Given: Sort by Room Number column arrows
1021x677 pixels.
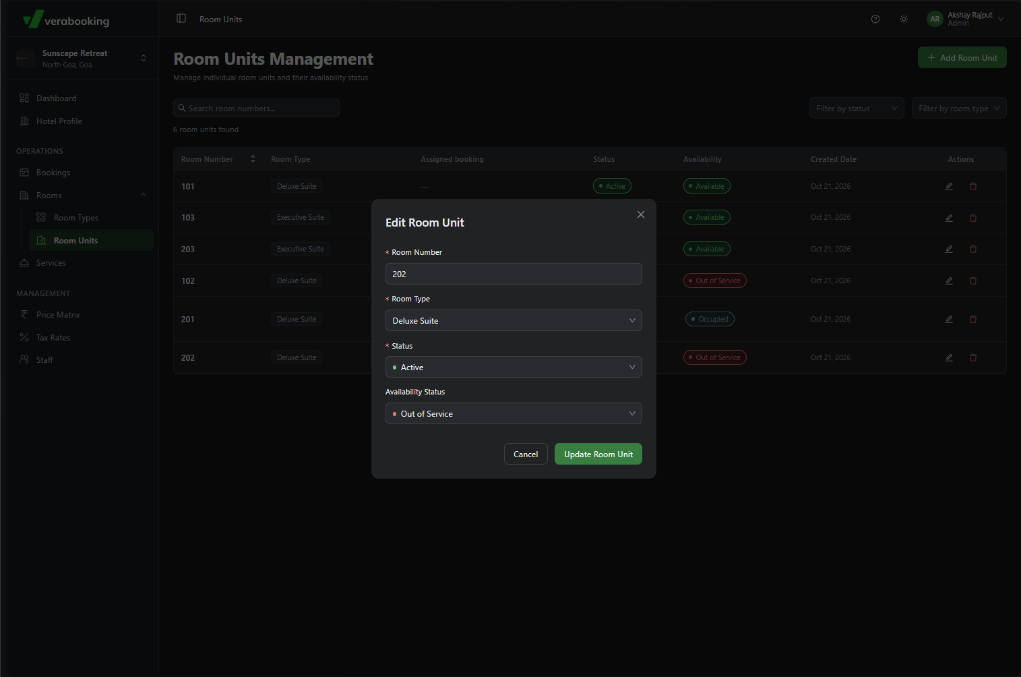Looking at the screenshot, I should pyautogui.click(x=253, y=159).
